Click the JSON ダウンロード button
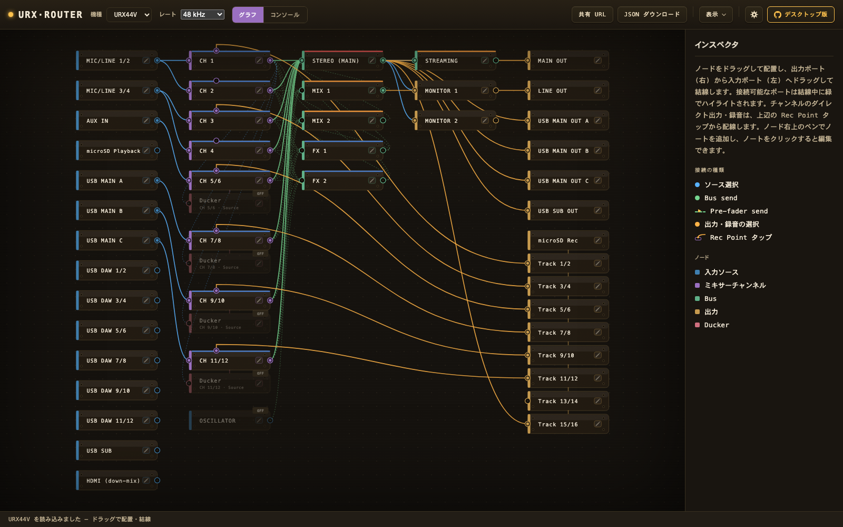 click(652, 15)
